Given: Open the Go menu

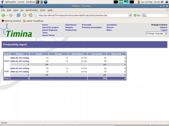Looking at the screenshot, I should click(x=22, y=10).
